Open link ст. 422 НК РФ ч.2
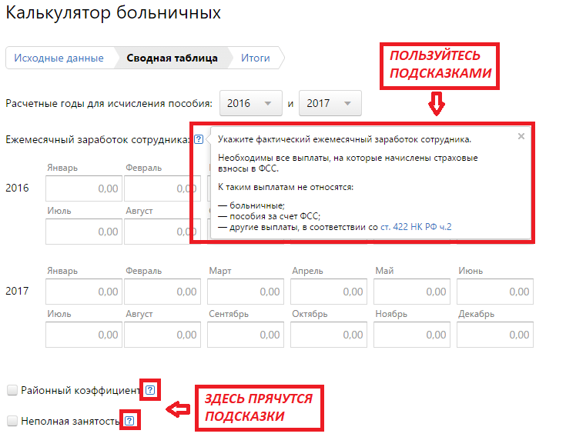This screenshot has width=576, height=437. (x=416, y=227)
